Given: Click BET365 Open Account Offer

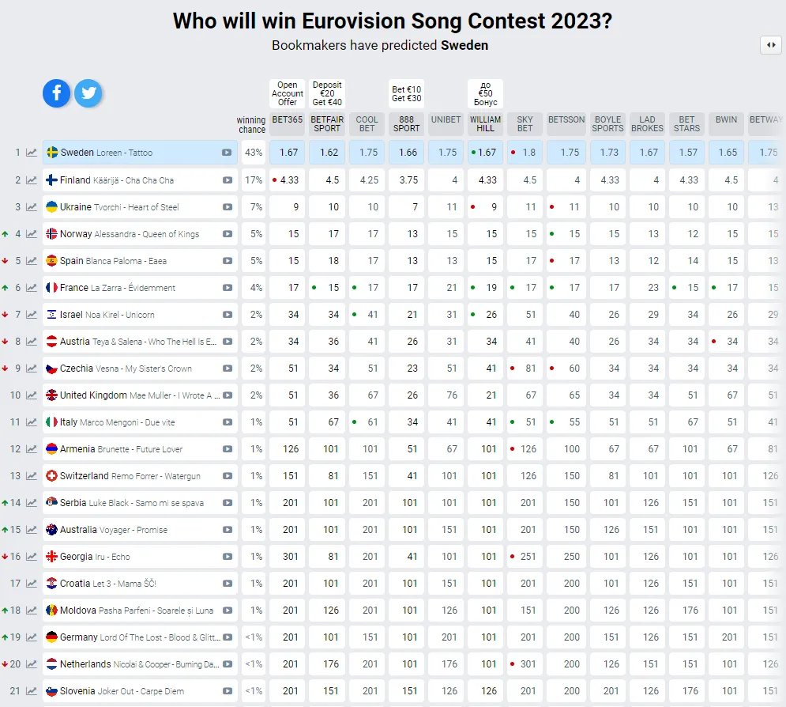Looking at the screenshot, I should tap(288, 93).
